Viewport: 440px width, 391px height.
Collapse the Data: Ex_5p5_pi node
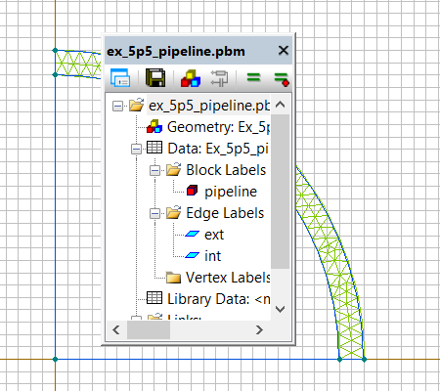coord(136,149)
